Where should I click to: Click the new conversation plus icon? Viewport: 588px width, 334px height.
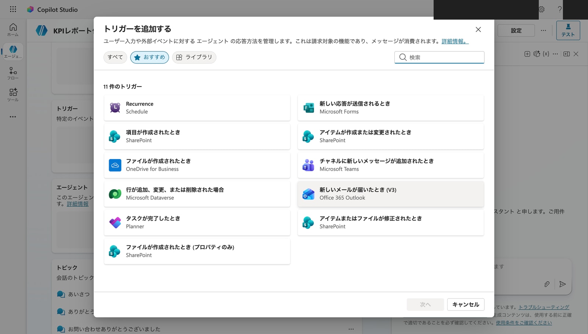click(527, 54)
